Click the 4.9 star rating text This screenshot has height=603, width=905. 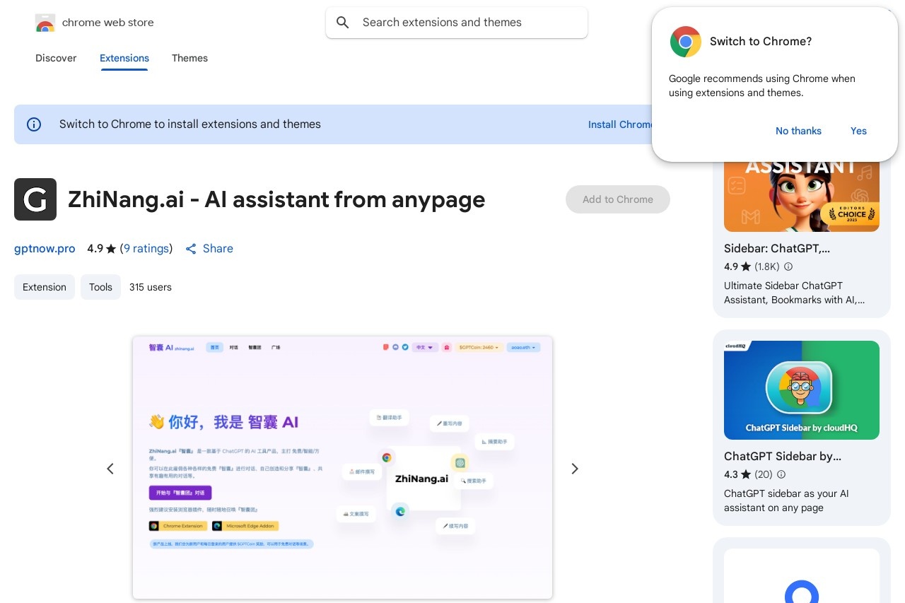coord(101,249)
